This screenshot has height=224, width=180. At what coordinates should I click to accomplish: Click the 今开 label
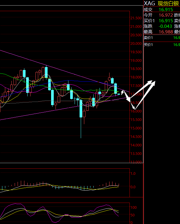pos(148,15)
